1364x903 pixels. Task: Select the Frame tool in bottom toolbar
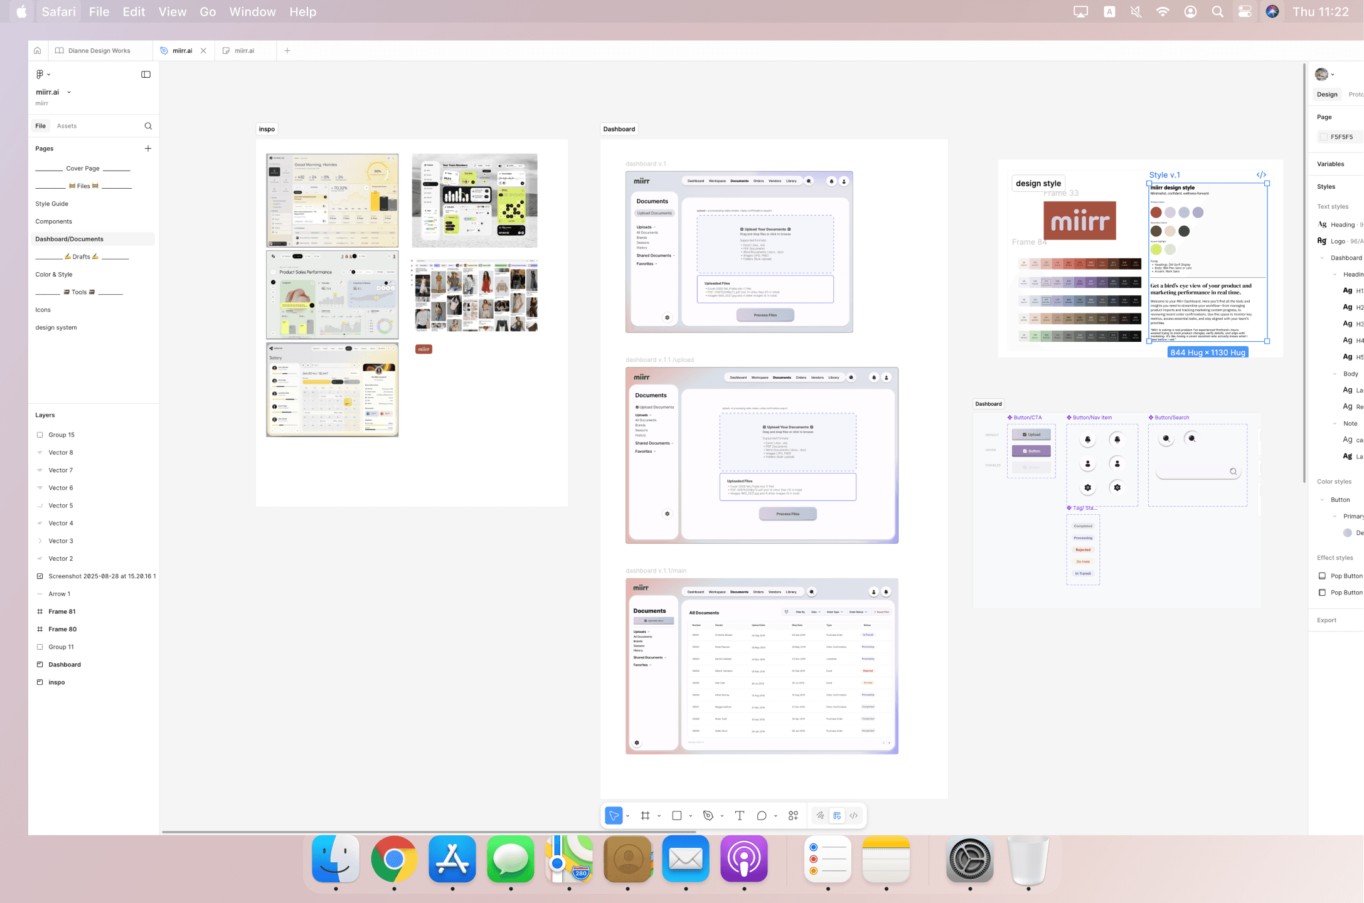[645, 816]
